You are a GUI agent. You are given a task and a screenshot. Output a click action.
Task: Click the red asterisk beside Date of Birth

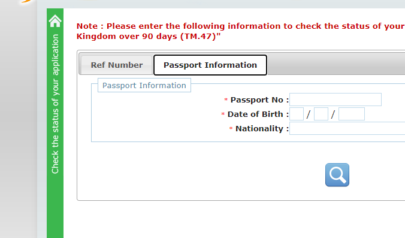(x=223, y=114)
